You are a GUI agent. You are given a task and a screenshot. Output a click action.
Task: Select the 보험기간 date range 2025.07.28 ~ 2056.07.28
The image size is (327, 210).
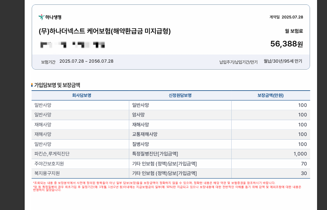tap(86, 61)
